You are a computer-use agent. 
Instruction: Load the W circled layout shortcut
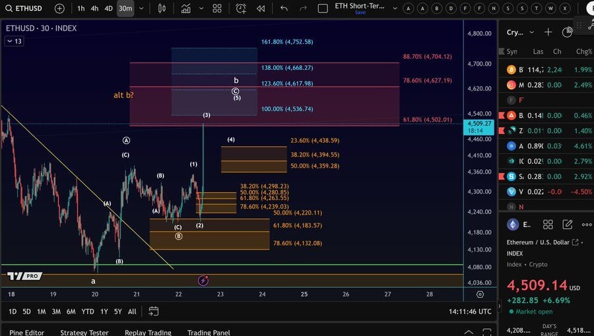[551, 9]
